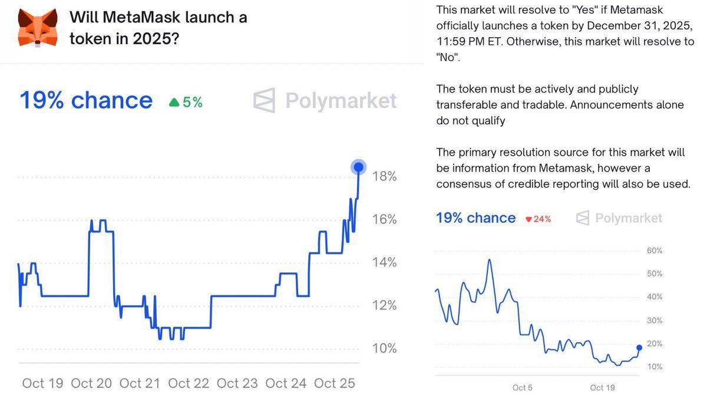Select the blue endpoint dot on the large chart

pos(358,167)
